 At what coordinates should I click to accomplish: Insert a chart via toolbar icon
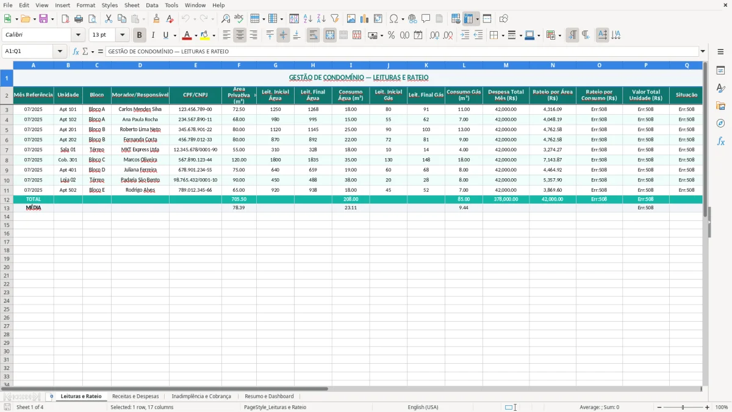point(365,19)
